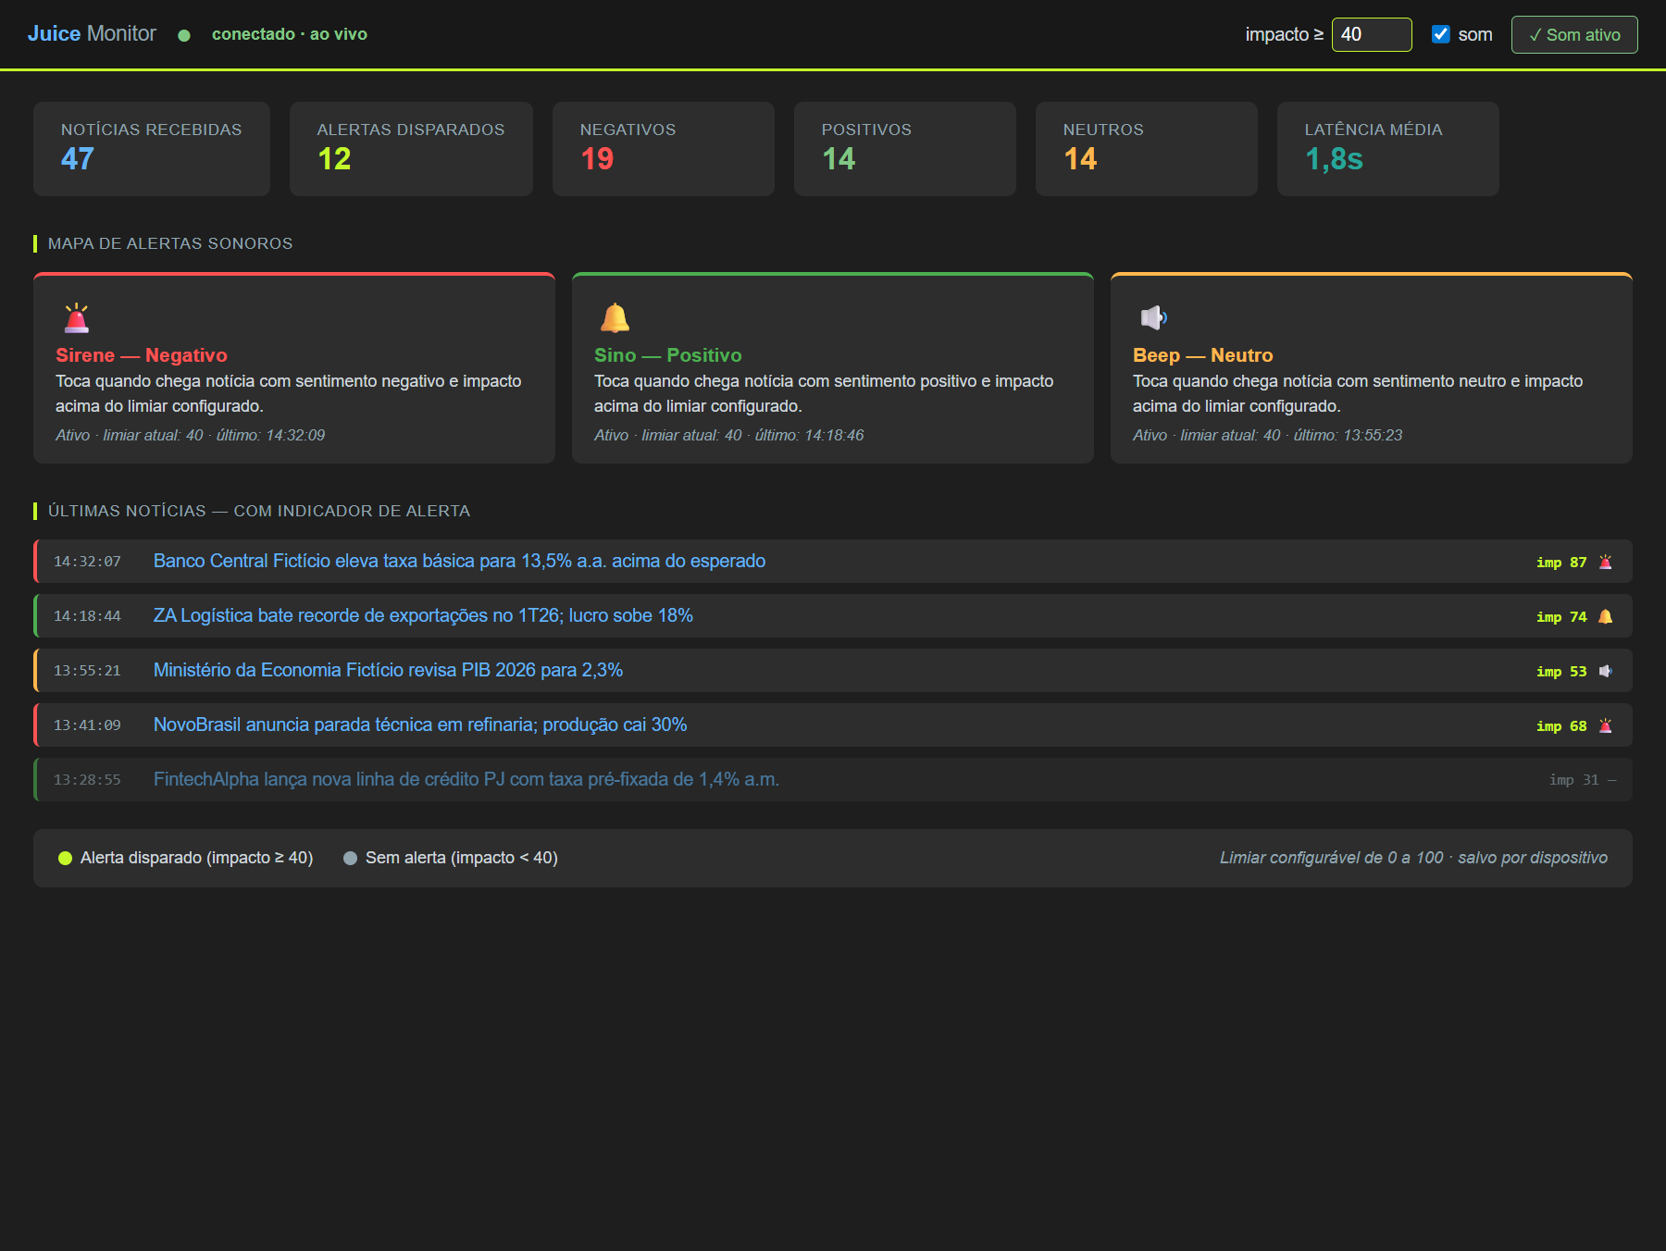
Task: Select the Alertas Disparados 12 card
Action: click(411, 149)
